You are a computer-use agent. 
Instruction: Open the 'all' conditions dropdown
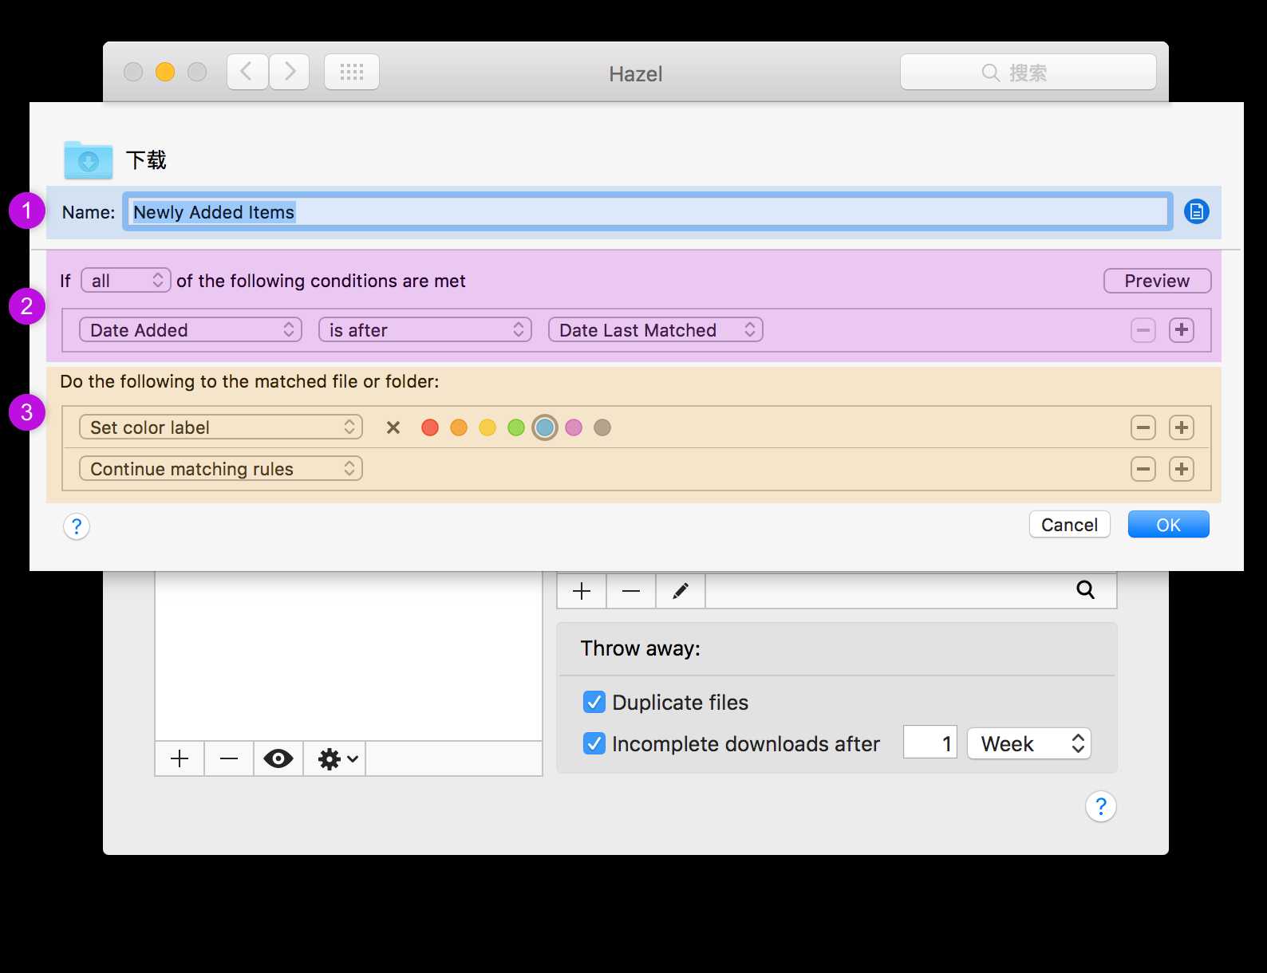(x=126, y=281)
